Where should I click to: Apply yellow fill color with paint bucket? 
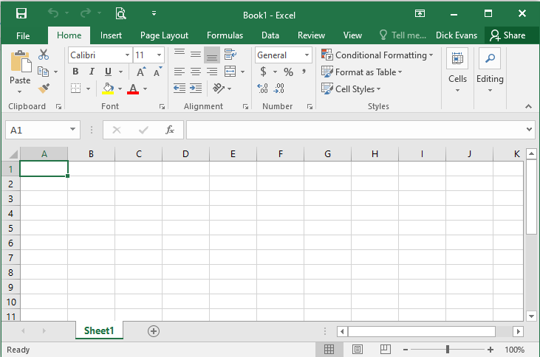click(x=108, y=89)
